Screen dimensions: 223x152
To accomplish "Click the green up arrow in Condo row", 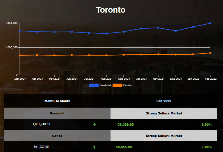I will [x=94, y=147].
